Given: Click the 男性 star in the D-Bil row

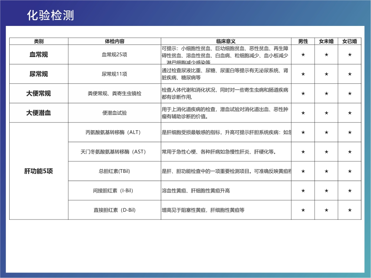Looking at the screenshot, I should (x=303, y=210).
